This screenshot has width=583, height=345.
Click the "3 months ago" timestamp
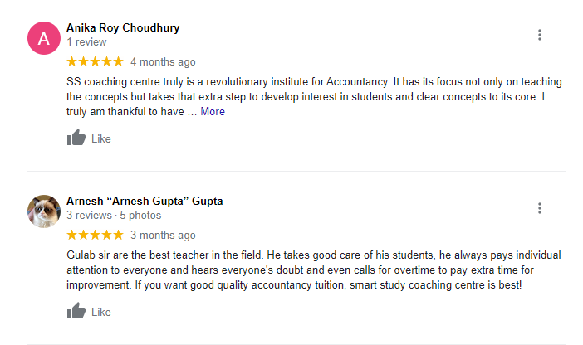[x=163, y=235]
